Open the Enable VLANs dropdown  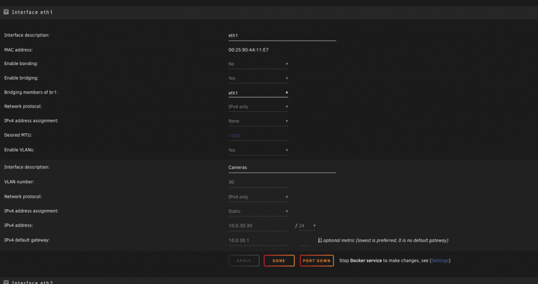coord(258,151)
